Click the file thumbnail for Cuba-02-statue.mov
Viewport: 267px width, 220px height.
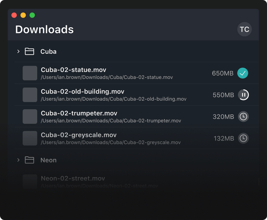(x=30, y=73)
